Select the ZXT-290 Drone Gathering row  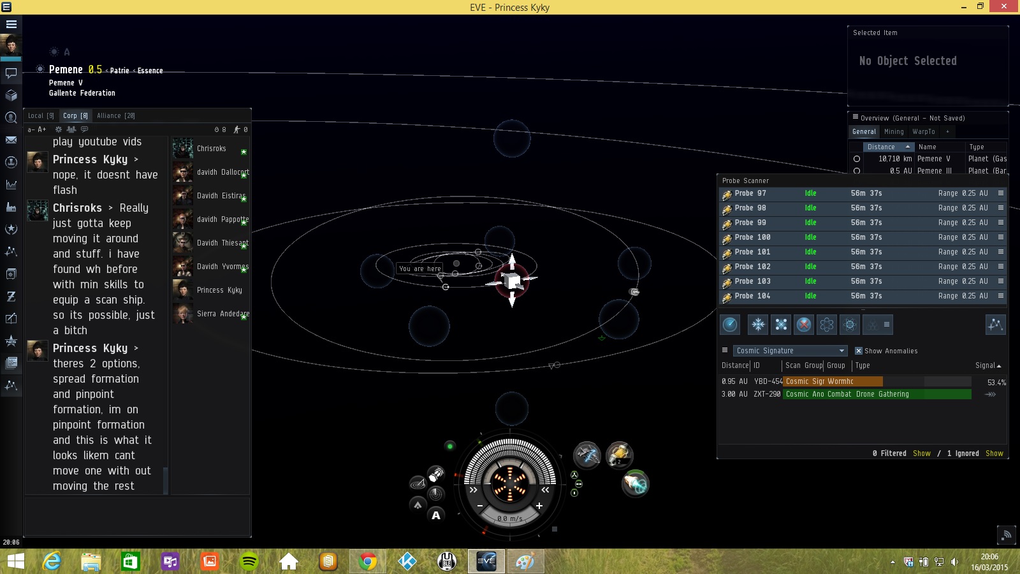[863, 394]
